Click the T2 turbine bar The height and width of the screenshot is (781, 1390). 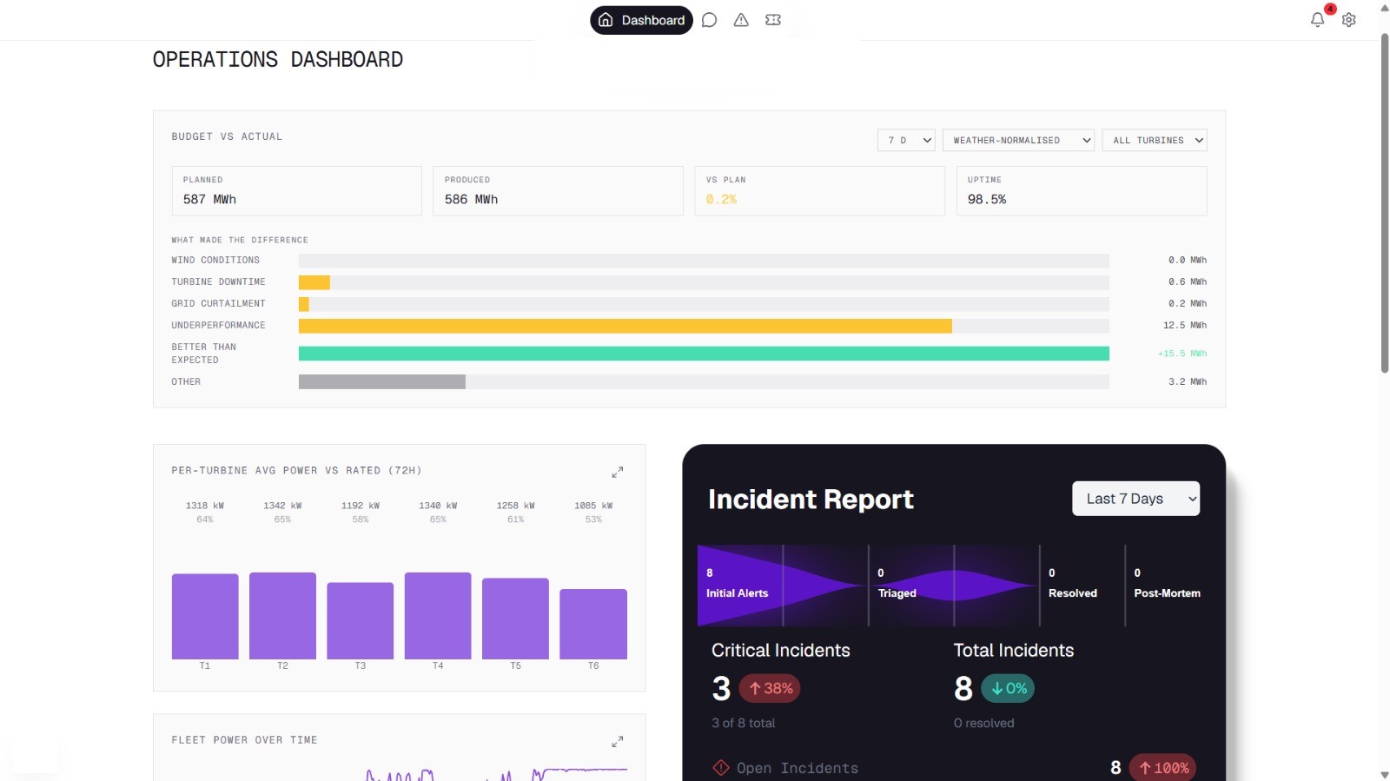(x=282, y=615)
